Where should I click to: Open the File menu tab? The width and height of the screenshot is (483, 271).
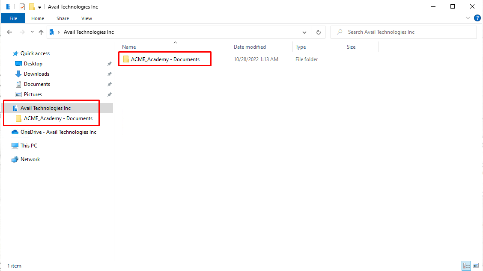click(13, 18)
